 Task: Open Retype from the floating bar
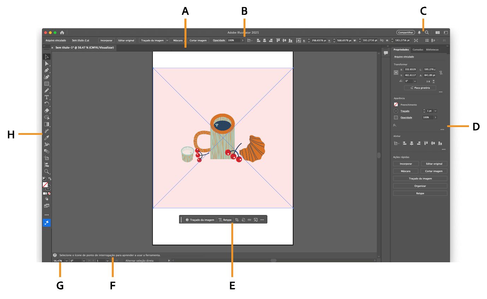tap(226, 219)
